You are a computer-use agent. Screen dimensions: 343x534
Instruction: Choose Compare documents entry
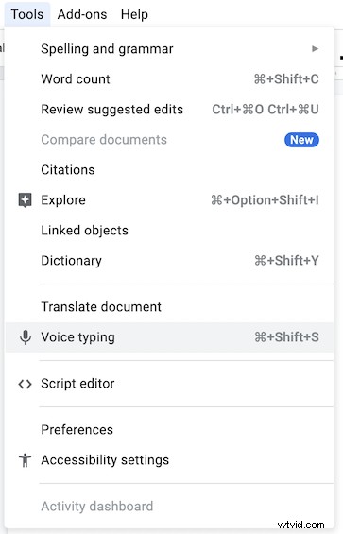point(169,140)
